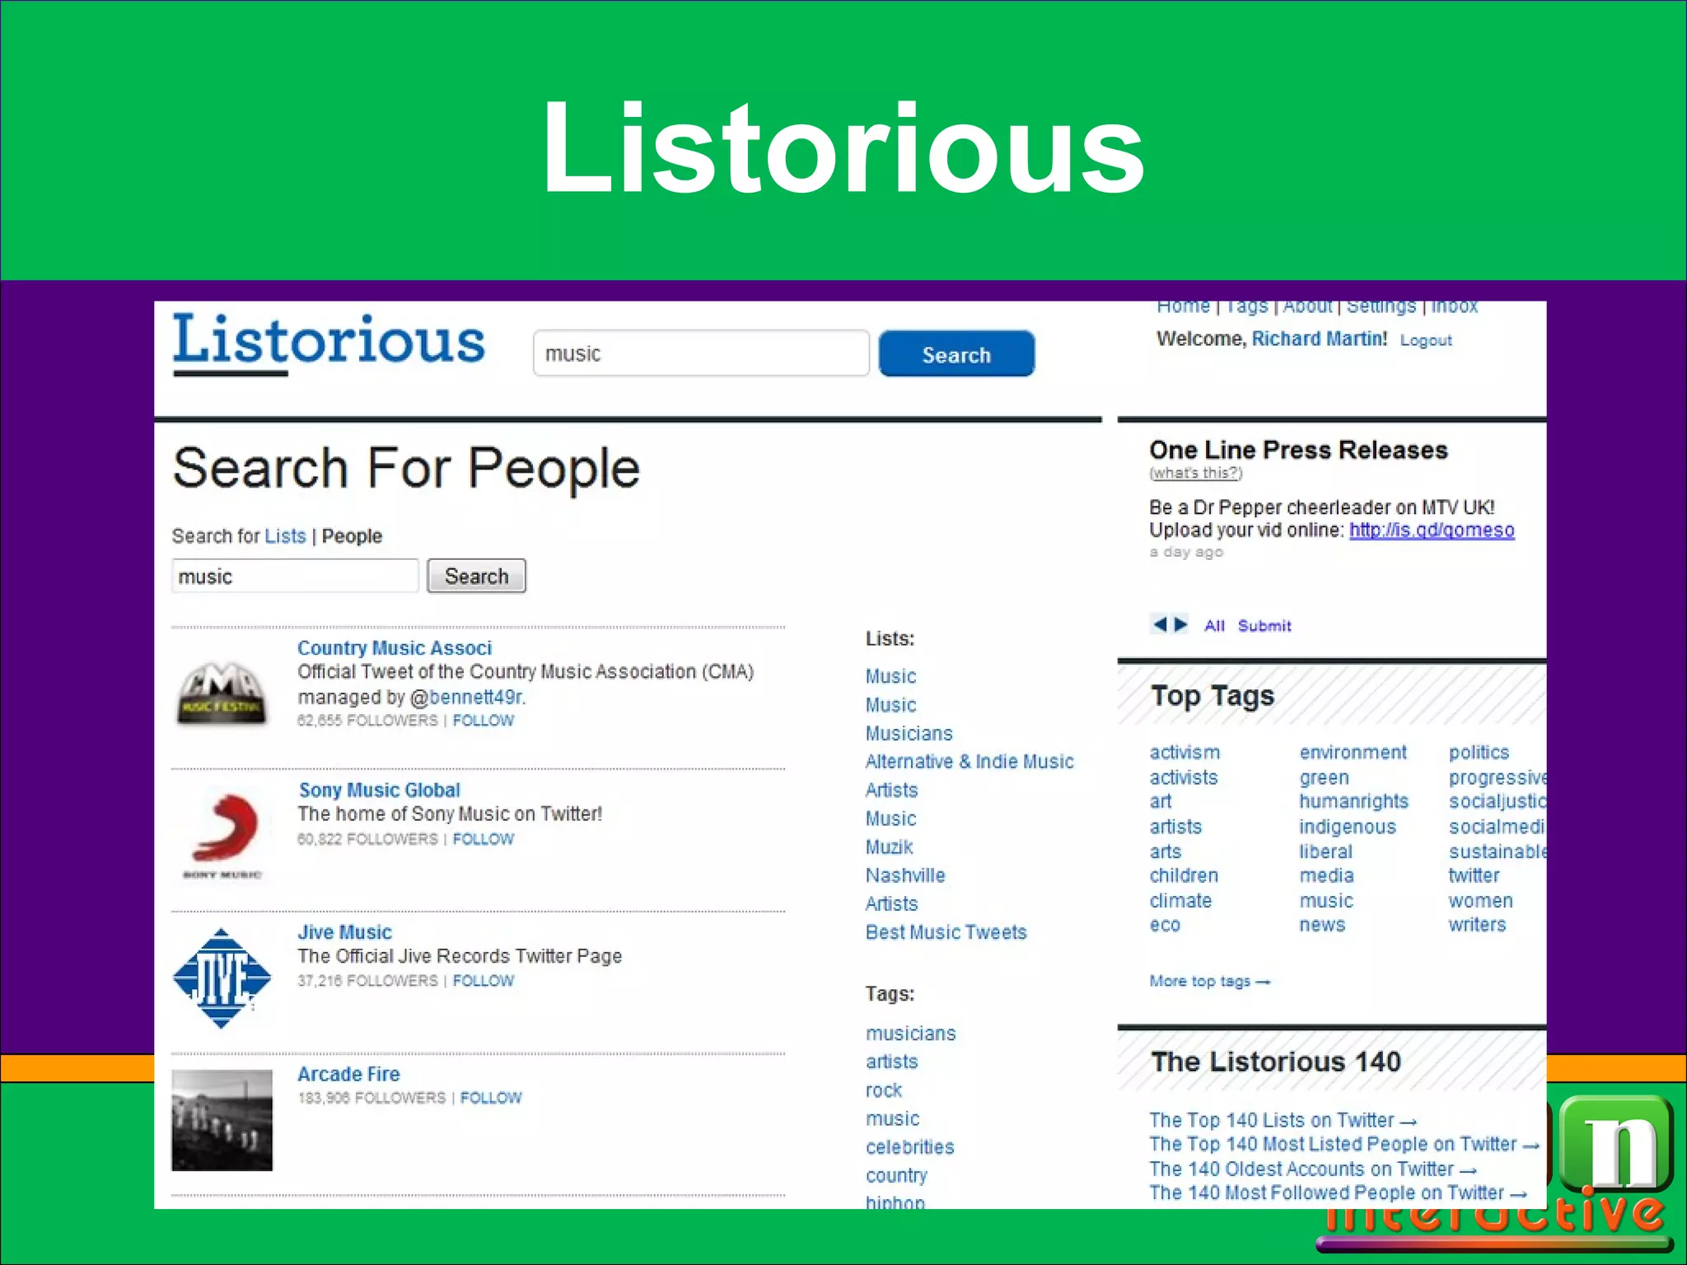Open About navigation link
Viewport: 1687px width, 1265px height.
coord(1307,307)
